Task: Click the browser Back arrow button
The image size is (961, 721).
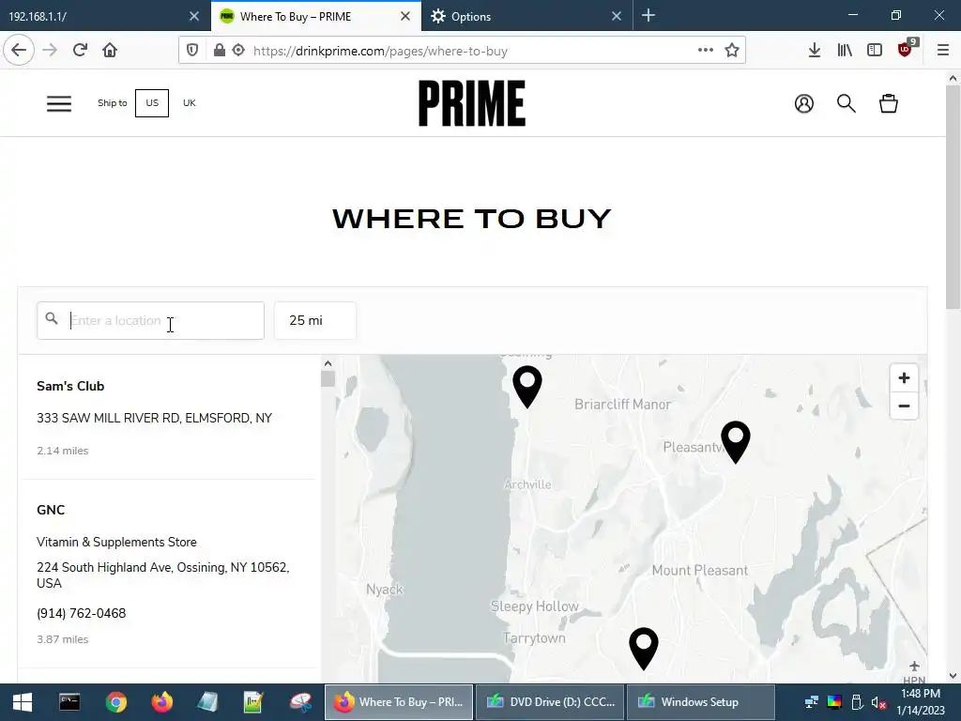Action: coord(19,51)
